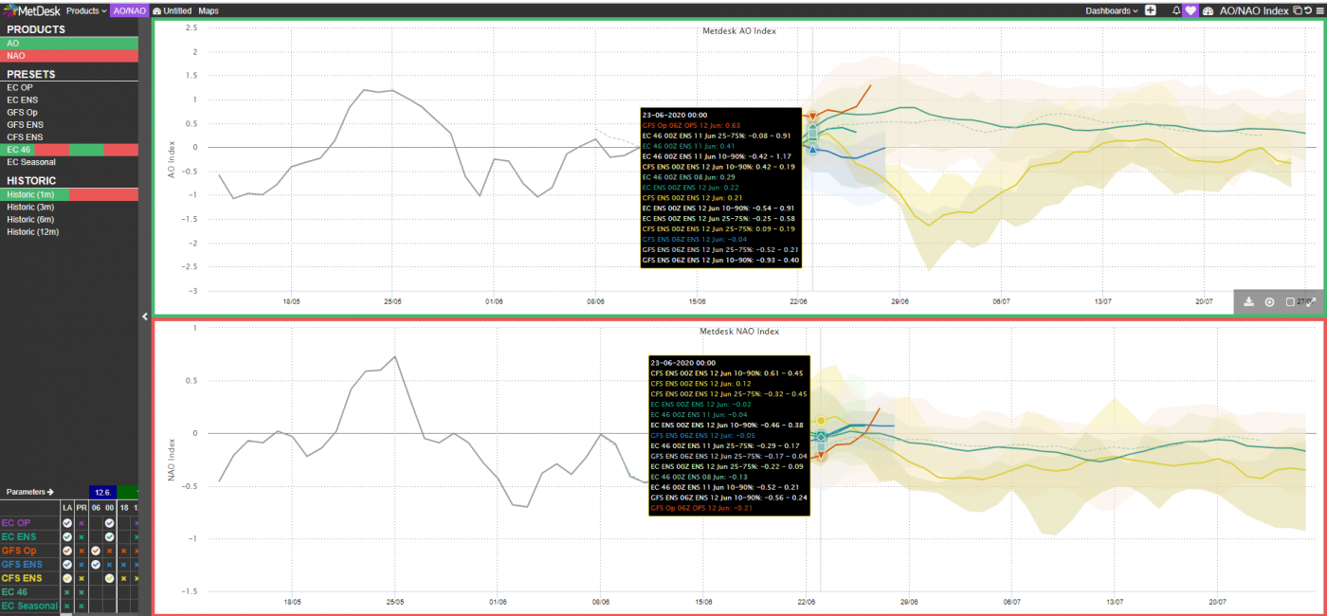This screenshot has height=616, width=1327.
Task: Open the hamburger menu
Action: 1320,10
